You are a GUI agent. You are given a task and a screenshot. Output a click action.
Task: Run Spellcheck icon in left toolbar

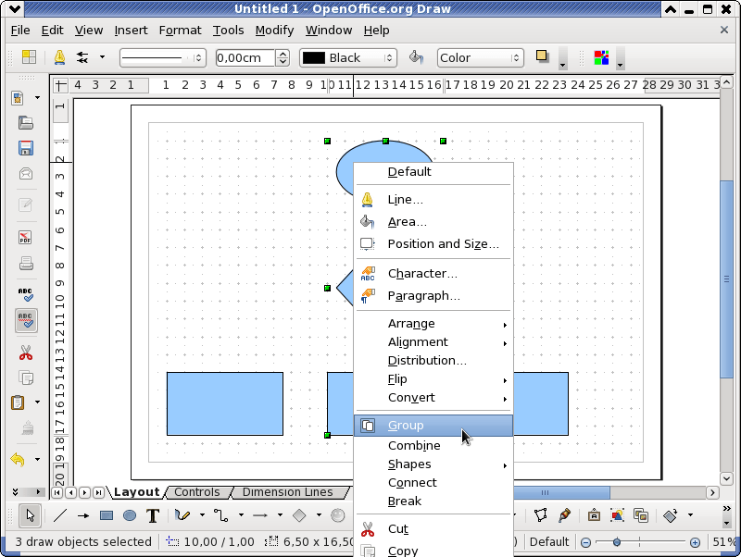pos(26,294)
